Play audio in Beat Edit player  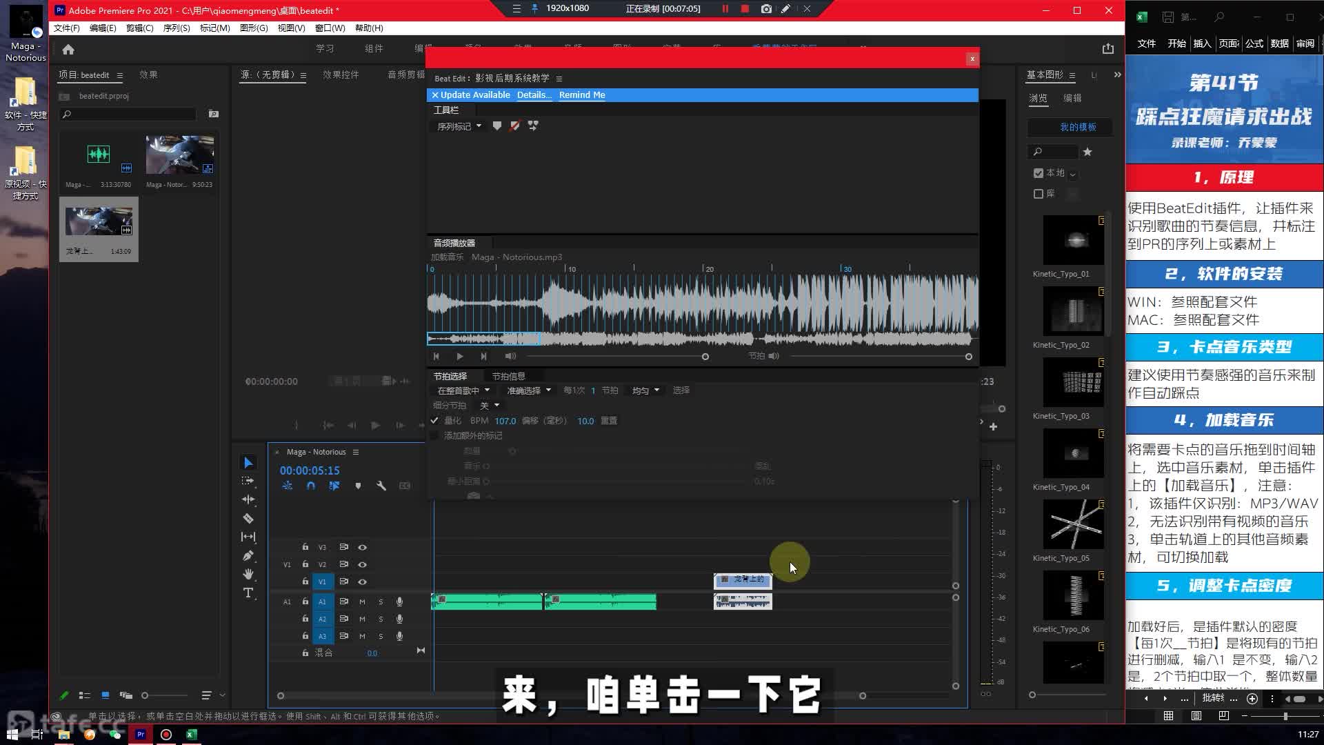click(x=460, y=357)
